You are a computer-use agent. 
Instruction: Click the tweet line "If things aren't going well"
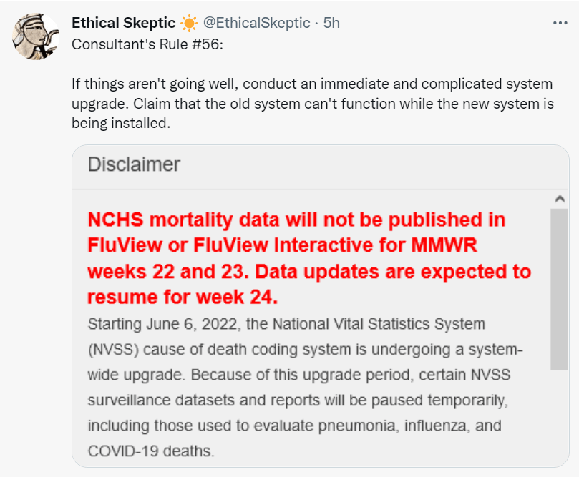(313, 85)
